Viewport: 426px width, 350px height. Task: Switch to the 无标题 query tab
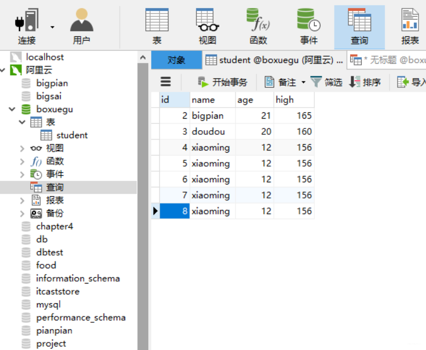387,60
